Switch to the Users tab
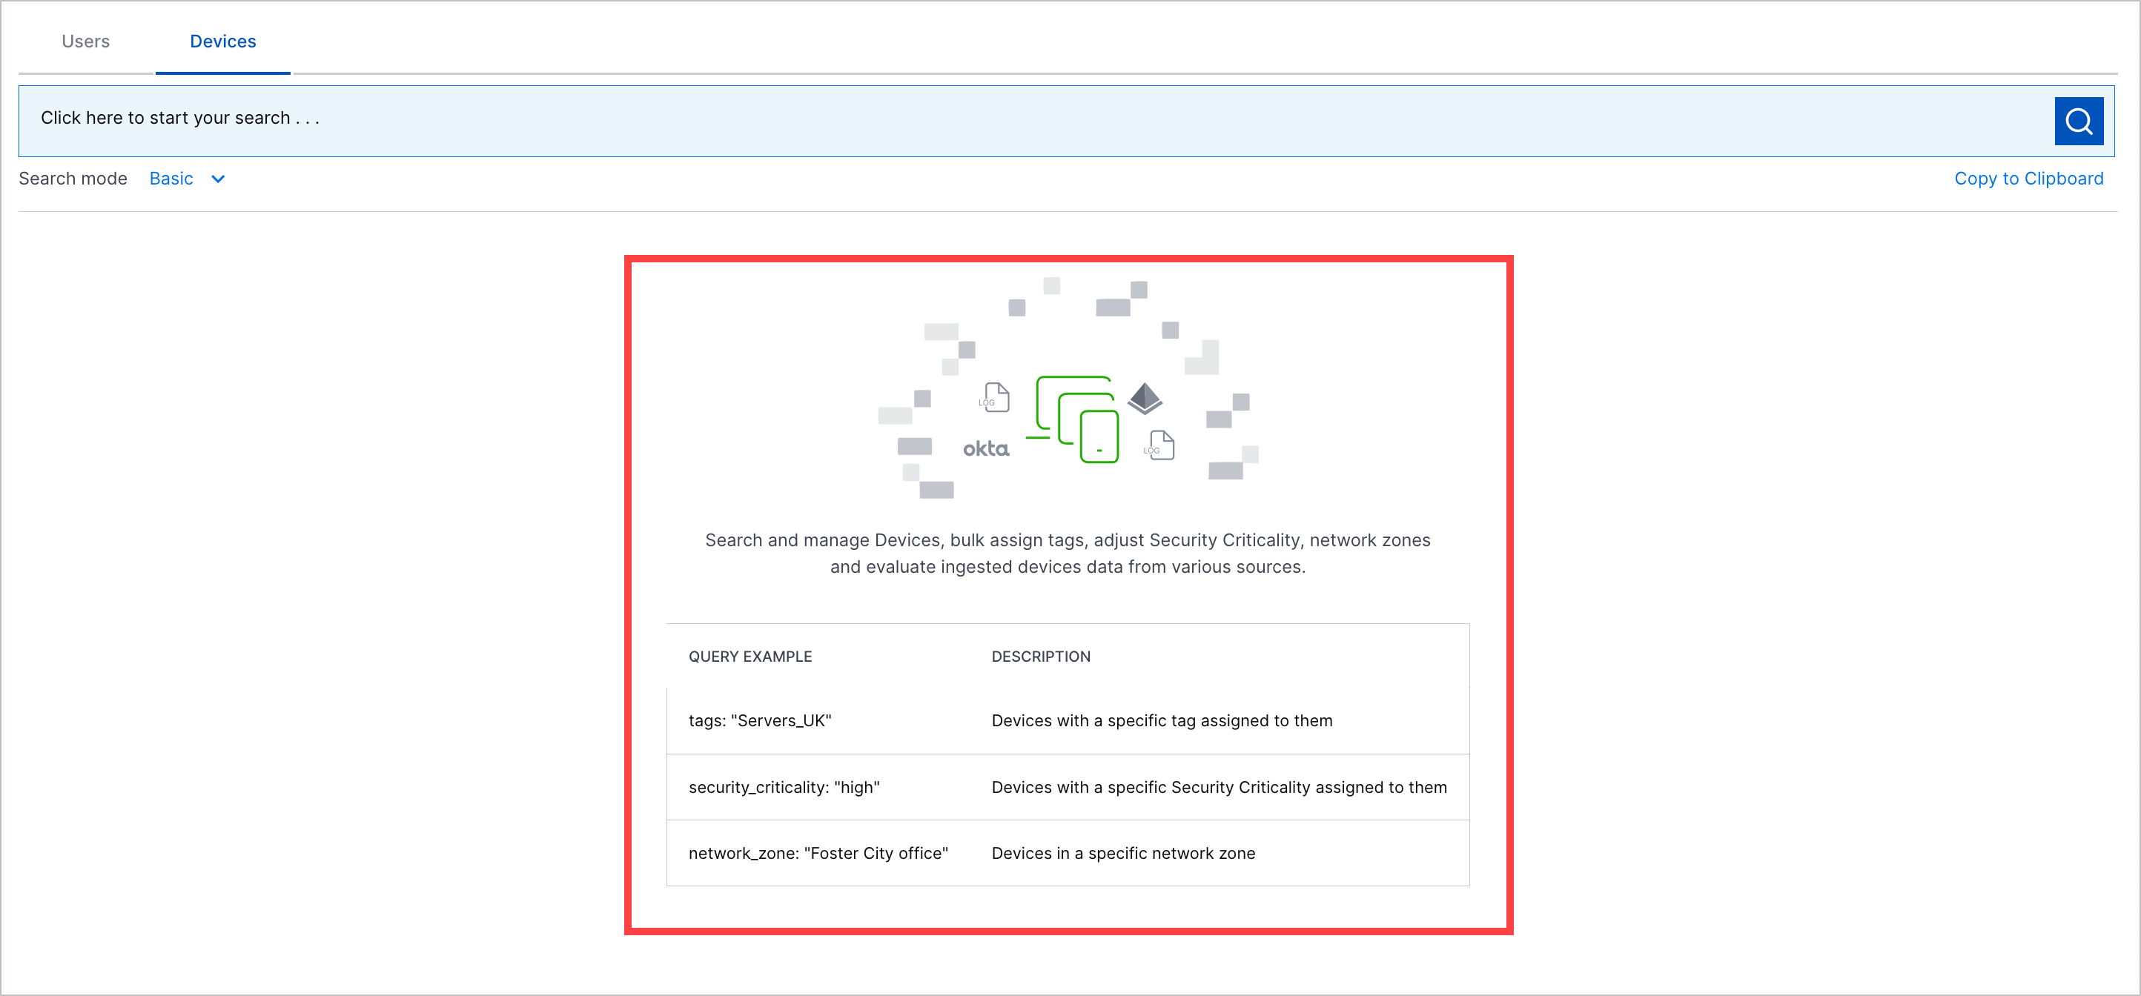The image size is (2141, 996). (85, 41)
